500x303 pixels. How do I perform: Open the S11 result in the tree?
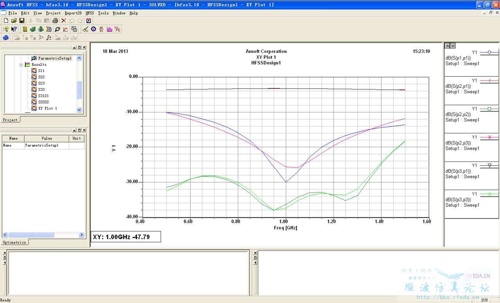[x=41, y=71]
